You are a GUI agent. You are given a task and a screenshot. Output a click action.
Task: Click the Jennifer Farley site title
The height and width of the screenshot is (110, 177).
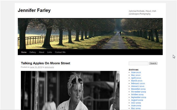(34, 10)
